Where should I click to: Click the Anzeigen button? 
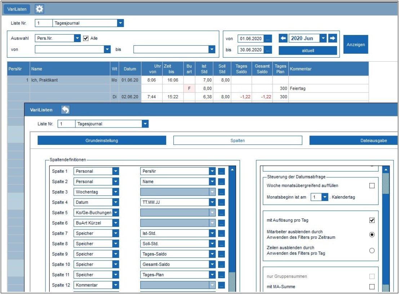click(355, 45)
